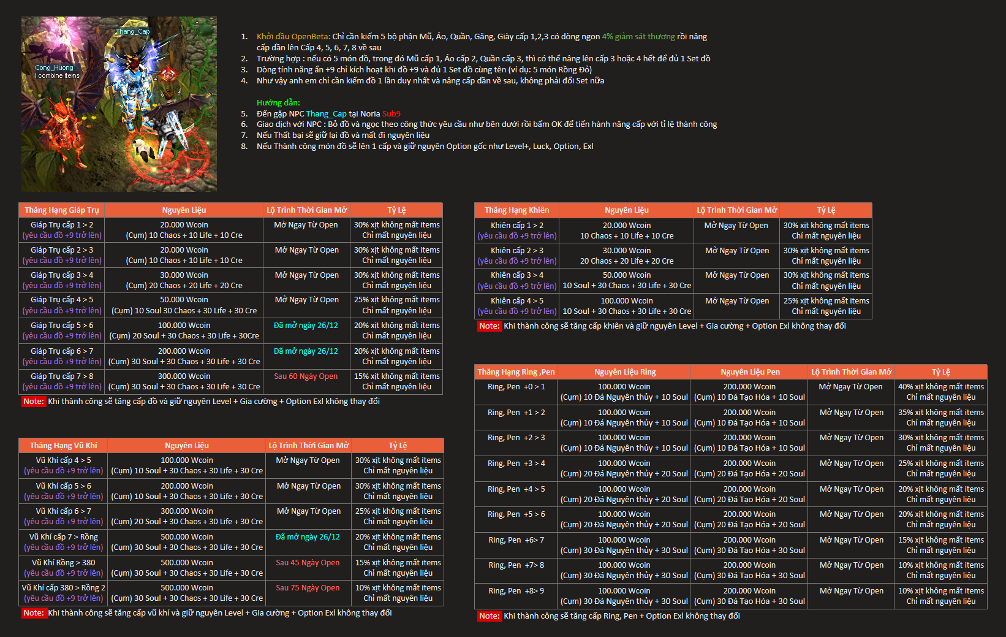The image size is (1006, 637).
Task: Click the 'Thăng Hạng Ring ,Pen' header
Action: click(516, 372)
